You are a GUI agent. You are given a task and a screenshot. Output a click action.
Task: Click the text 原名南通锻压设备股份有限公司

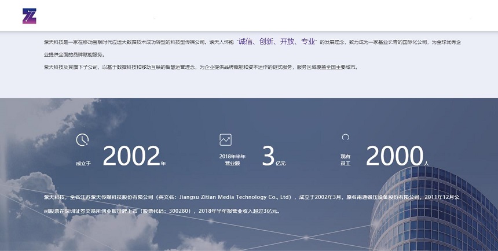[x=383, y=197]
